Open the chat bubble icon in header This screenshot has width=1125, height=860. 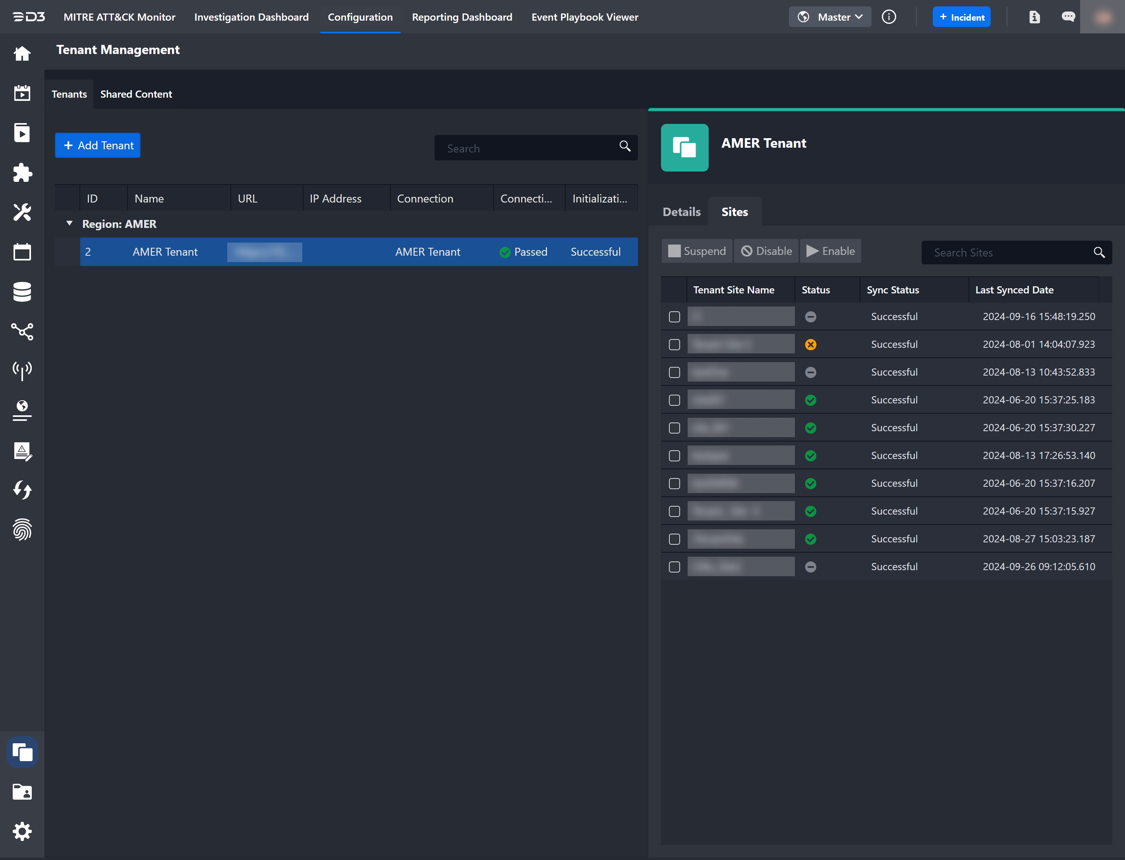coord(1068,17)
